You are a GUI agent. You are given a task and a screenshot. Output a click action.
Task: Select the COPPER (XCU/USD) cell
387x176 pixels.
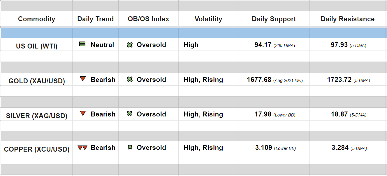[37, 149]
